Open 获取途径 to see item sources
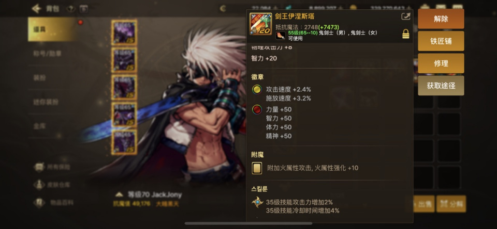497x229 pixels. pos(441,86)
